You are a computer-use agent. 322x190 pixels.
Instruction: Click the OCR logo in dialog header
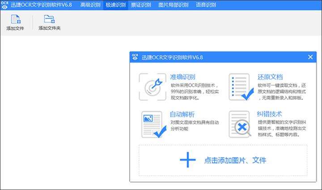point(135,57)
